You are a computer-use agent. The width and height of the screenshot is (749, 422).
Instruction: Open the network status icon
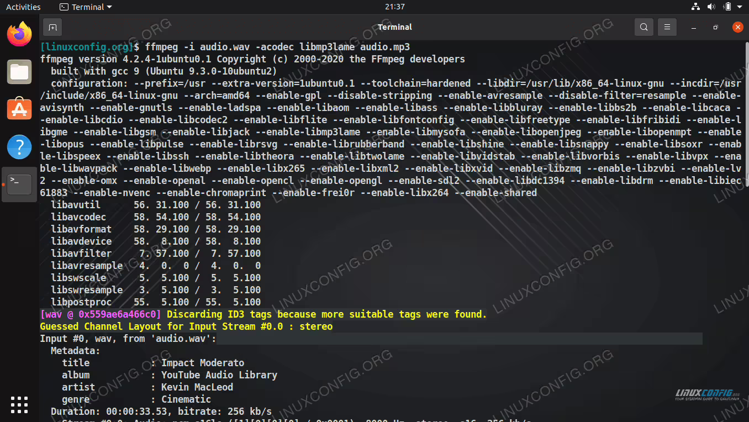pos(696,7)
